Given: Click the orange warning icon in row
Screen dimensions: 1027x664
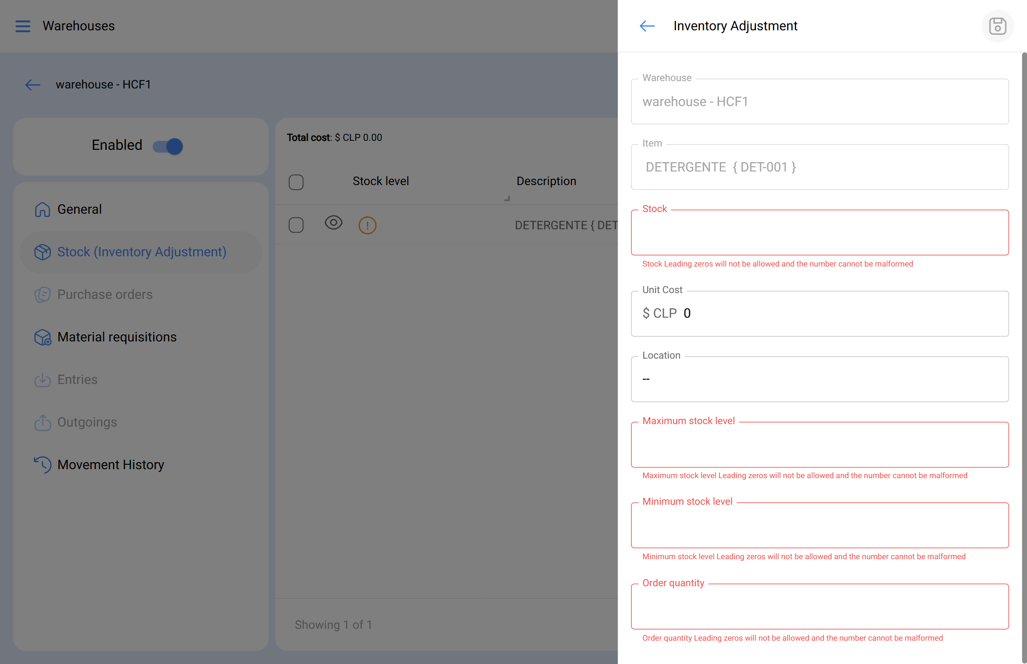Looking at the screenshot, I should click(367, 225).
